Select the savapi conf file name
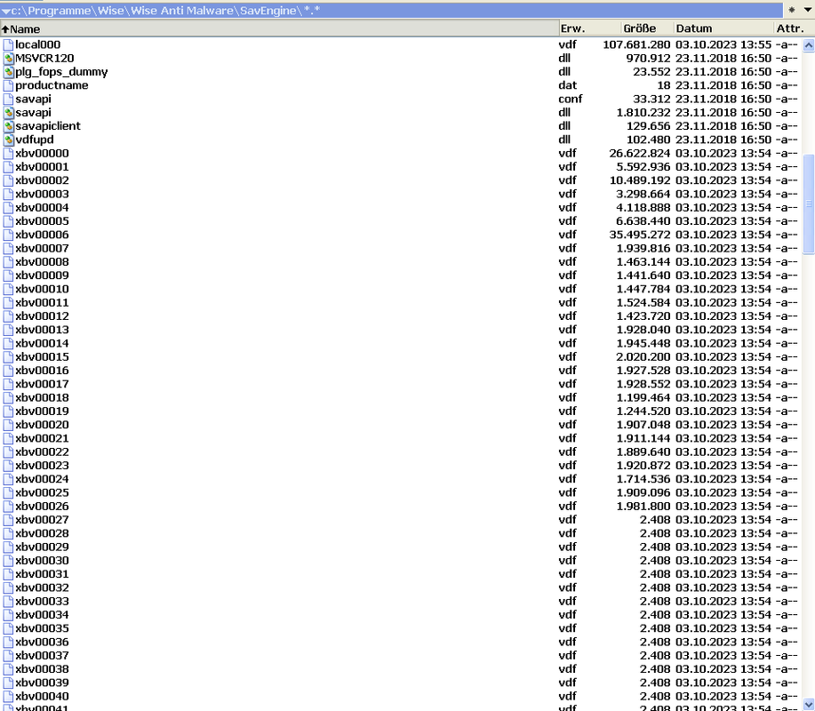The height and width of the screenshot is (711, 815). pyautogui.click(x=33, y=99)
